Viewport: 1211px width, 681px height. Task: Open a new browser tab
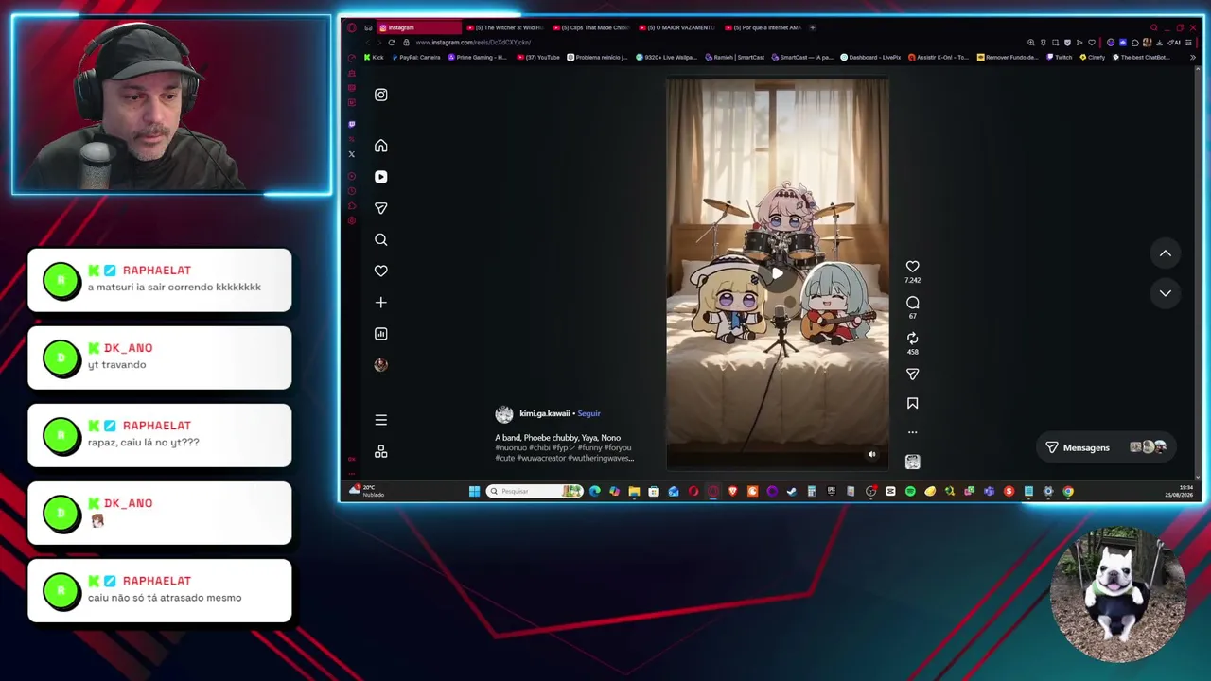click(813, 27)
